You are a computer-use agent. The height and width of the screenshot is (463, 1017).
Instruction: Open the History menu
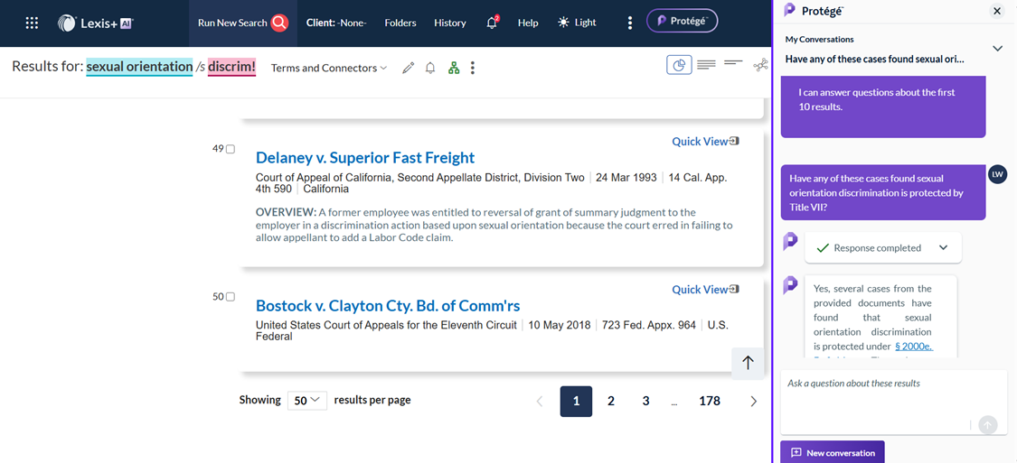click(450, 23)
